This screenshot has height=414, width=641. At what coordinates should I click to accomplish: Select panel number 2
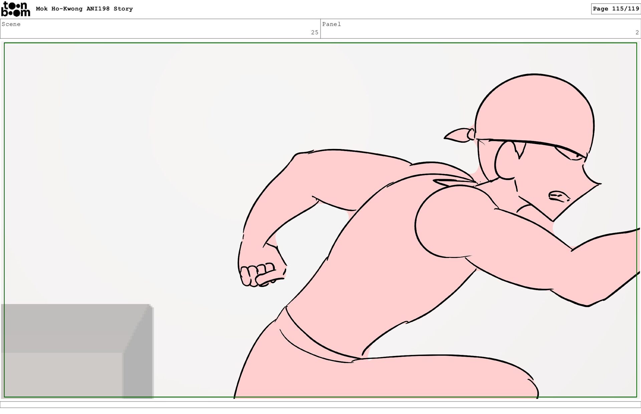(637, 33)
